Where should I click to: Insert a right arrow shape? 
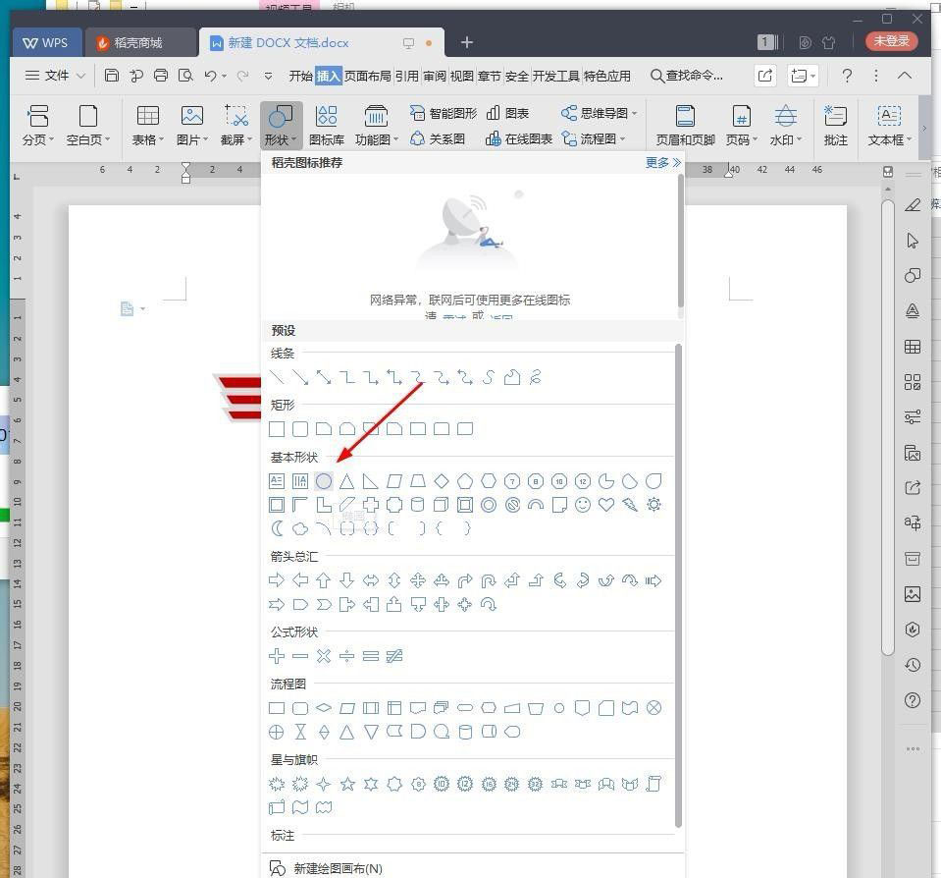[276, 579]
